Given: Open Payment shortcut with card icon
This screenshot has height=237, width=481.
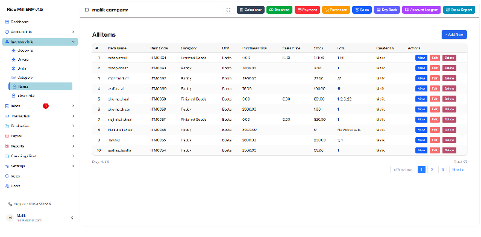Looking at the screenshot, I should (300, 10).
